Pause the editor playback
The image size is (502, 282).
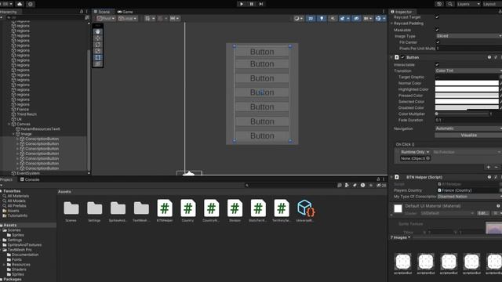(251, 4)
